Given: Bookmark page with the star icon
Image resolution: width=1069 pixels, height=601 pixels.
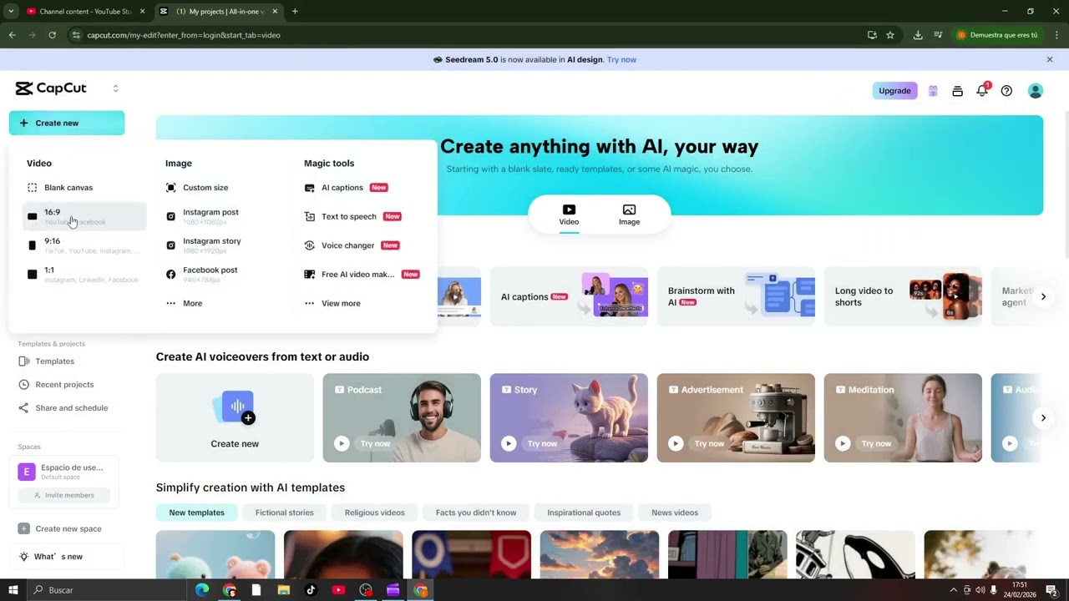Looking at the screenshot, I should 890,35.
